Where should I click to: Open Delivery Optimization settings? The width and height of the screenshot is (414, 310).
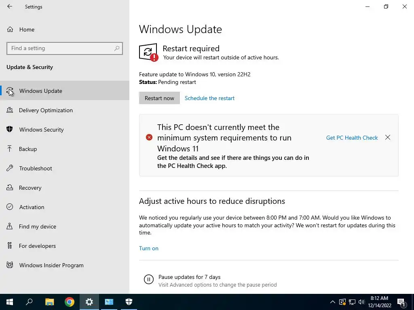click(65, 110)
